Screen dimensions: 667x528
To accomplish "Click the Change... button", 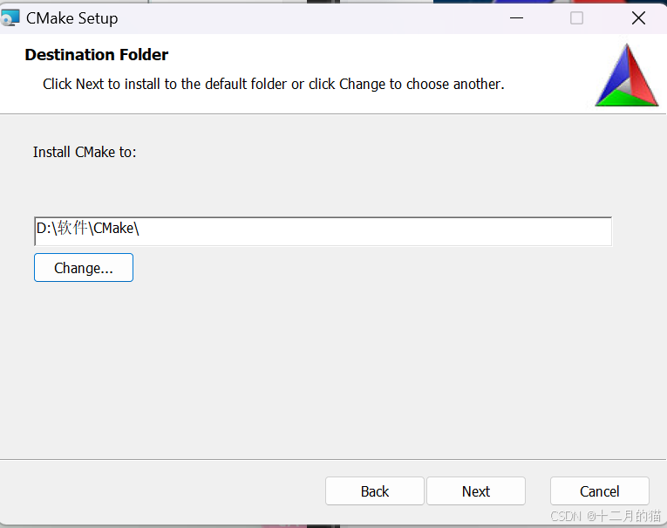I will click(x=84, y=267).
